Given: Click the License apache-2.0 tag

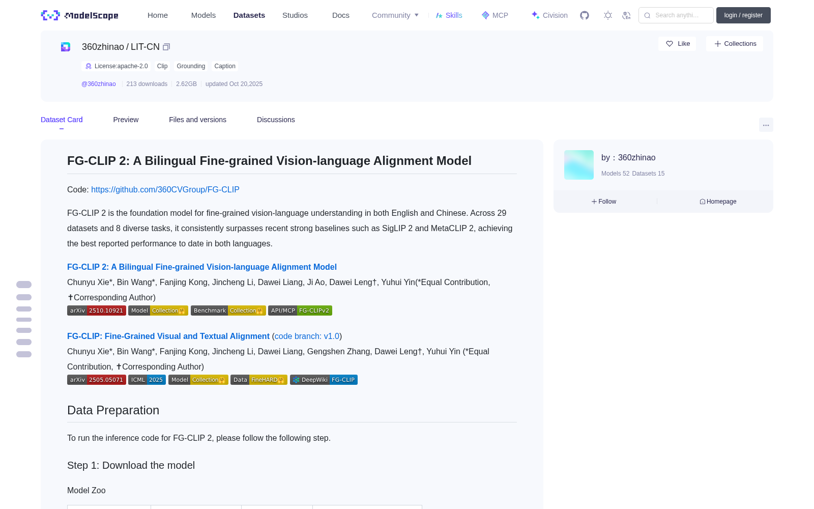Looking at the screenshot, I should click(117, 66).
